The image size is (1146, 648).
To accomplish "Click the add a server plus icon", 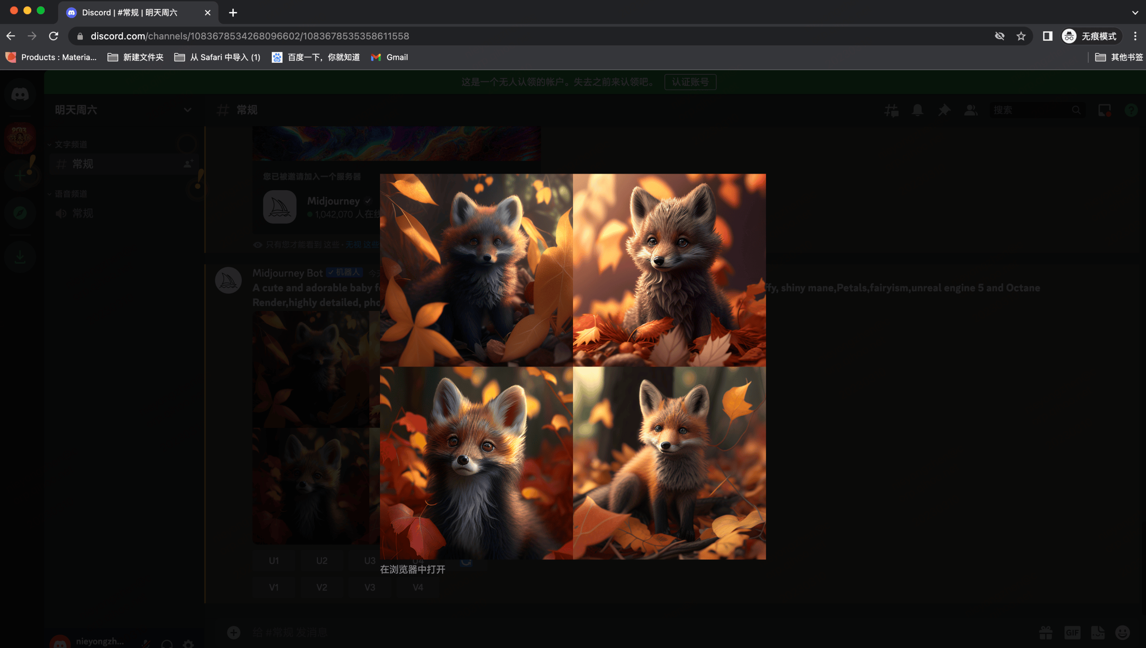I will [20, 175].
